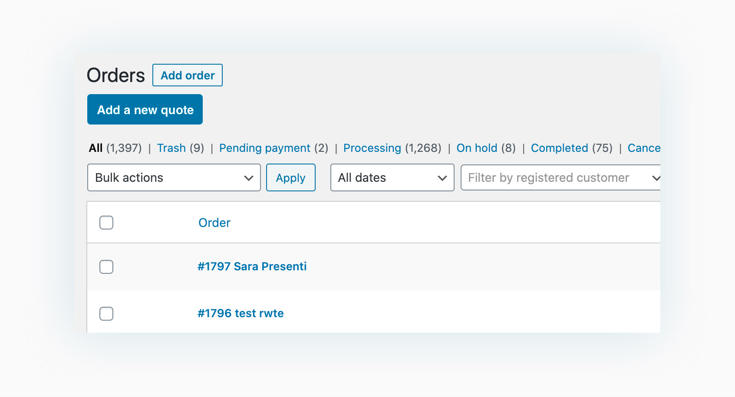Check the box for order #1796
735x397 pixels.
[106, 314]
